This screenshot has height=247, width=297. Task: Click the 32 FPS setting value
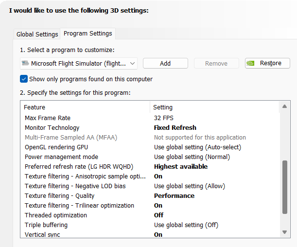(x=164, y=118)
